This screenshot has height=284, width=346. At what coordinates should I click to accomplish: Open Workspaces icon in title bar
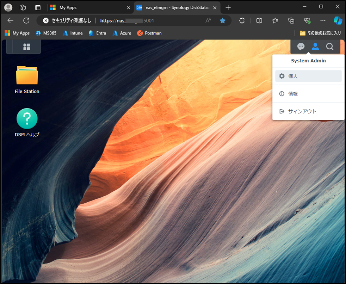click(23, 7)
